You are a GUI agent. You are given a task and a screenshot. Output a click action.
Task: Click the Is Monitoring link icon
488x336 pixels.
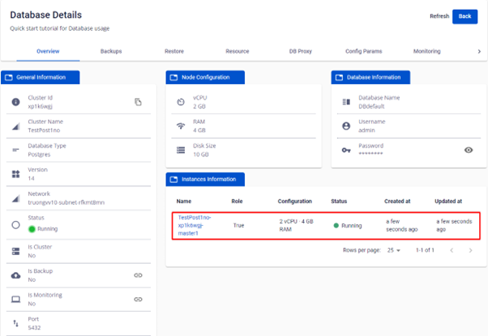click(x=138, y=299)
